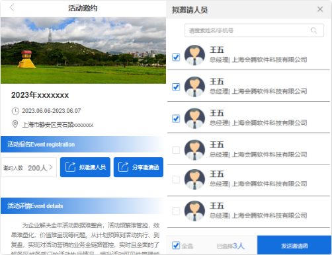Open 拟邀请人员 button

[85, 167]
